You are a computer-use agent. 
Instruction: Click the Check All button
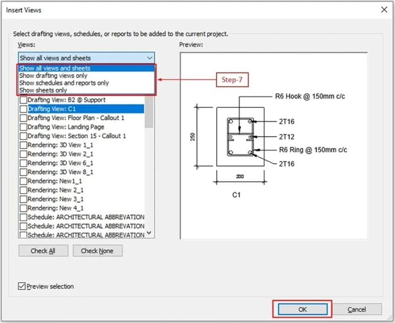[43, 251]
